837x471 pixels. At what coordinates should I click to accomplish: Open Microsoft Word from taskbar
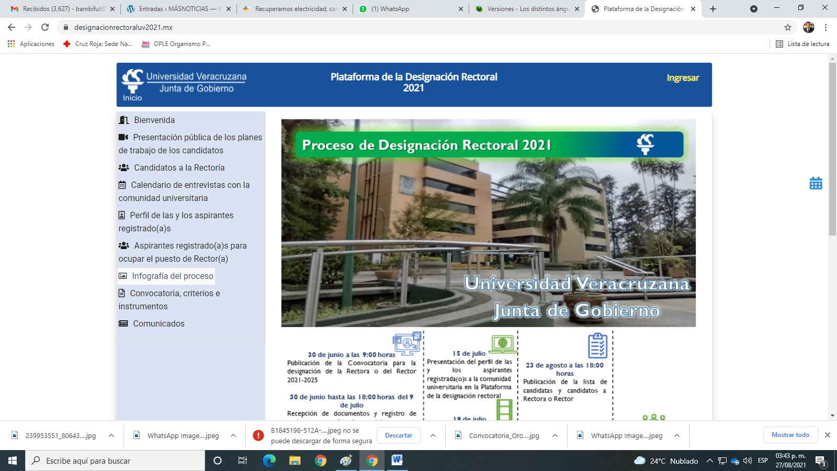[397, 461]
